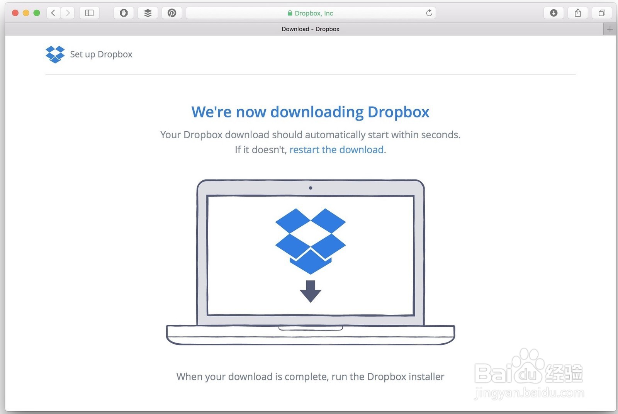The height and width of the screenshot is (414, 618).
Task: Click the We're now downloading Dropbox heading
Action: (310, 112)
